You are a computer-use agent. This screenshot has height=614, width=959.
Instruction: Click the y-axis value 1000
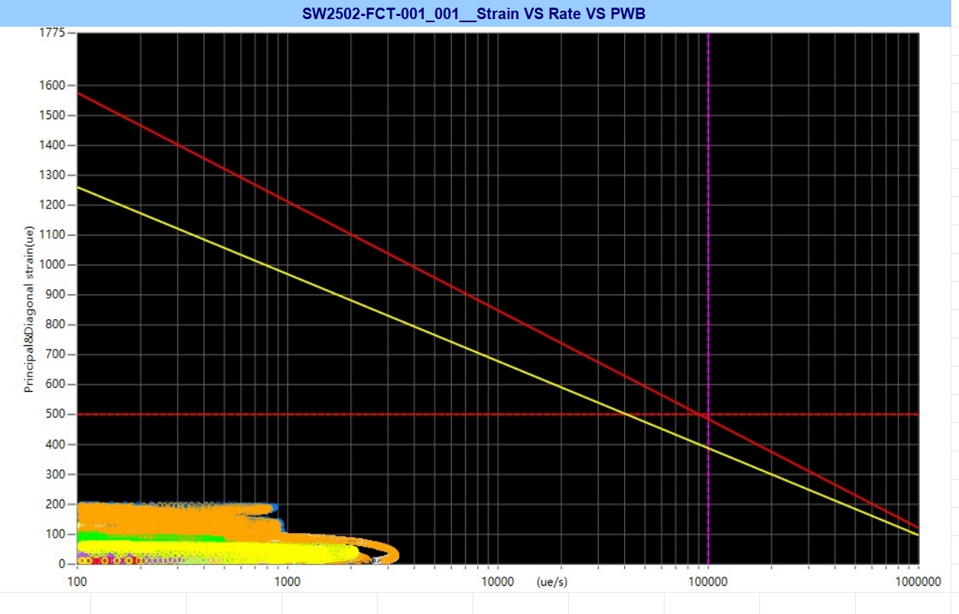pos(53,265)
